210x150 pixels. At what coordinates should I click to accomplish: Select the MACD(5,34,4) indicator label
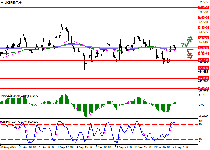(12, 95)
